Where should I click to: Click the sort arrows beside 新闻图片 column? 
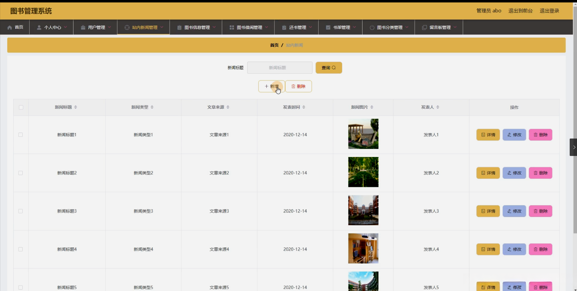click(x=372, y=107)
